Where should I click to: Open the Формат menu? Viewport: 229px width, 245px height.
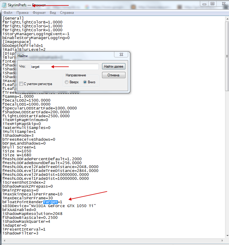click(39, 13)
